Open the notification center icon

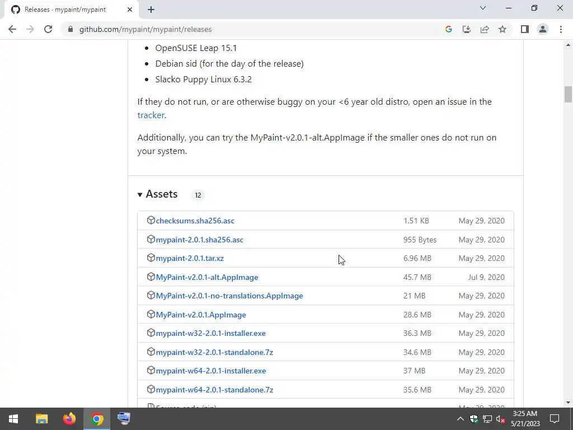(x=555, y=419)
